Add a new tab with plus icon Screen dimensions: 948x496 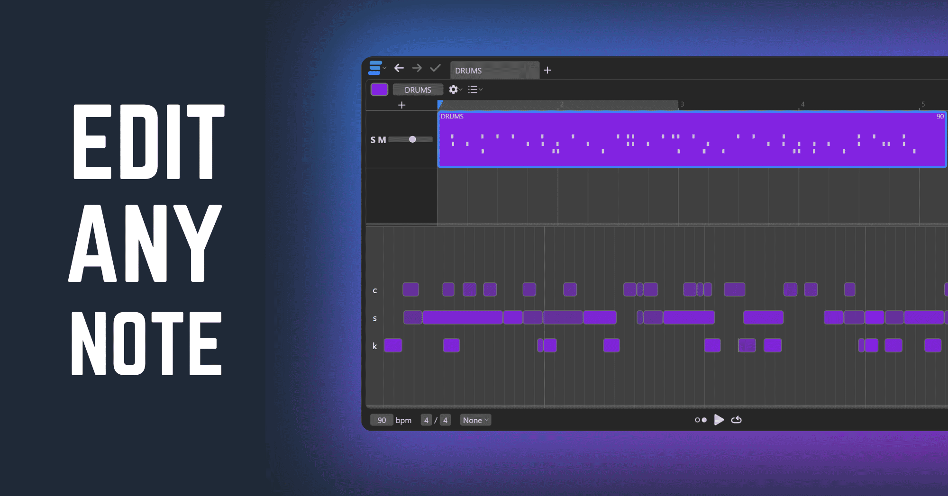547,70
